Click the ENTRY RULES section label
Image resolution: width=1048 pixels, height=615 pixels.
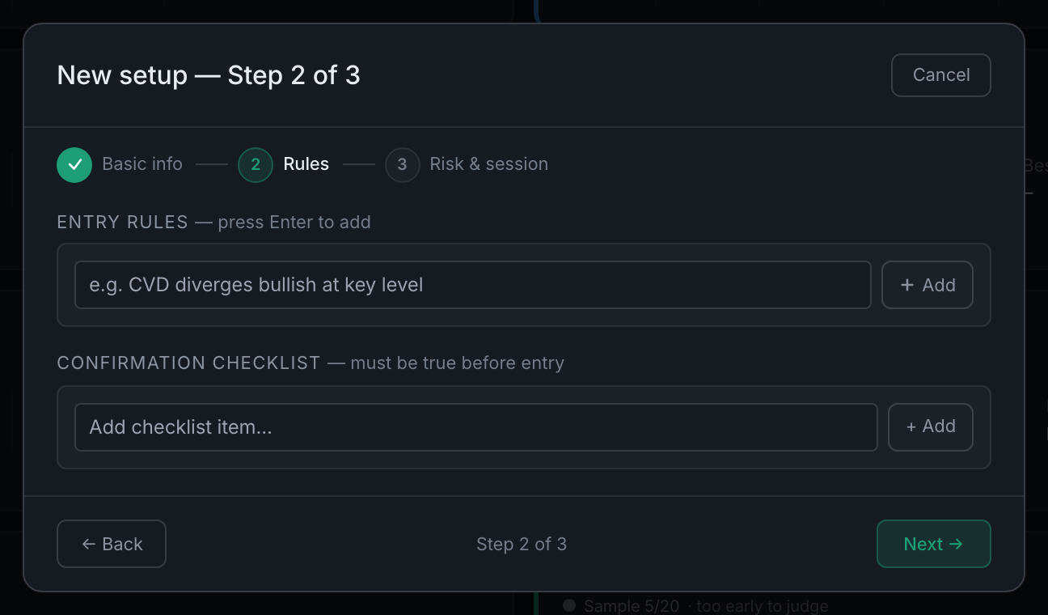[122, 223]
